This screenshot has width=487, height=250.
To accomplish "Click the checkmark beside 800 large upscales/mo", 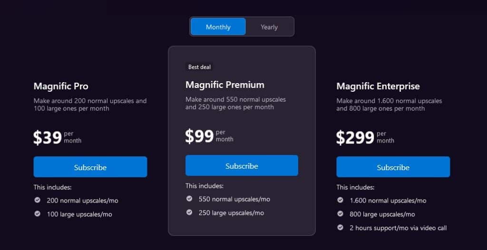I will point(340,214).
